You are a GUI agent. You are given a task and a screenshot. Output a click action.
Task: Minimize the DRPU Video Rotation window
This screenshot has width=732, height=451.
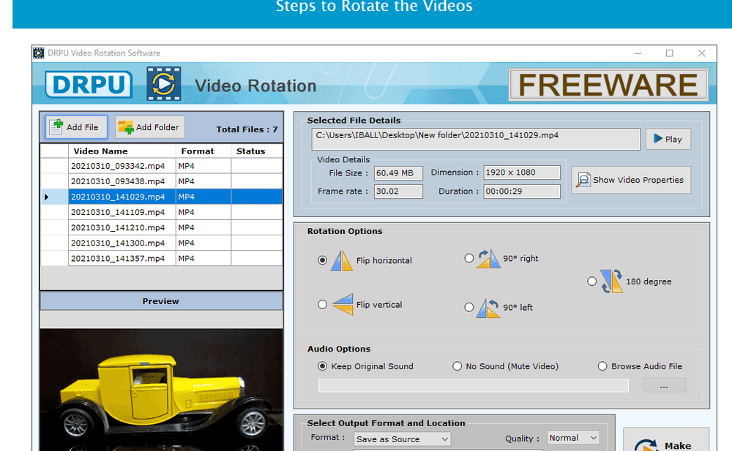click(x=638, y=53)
